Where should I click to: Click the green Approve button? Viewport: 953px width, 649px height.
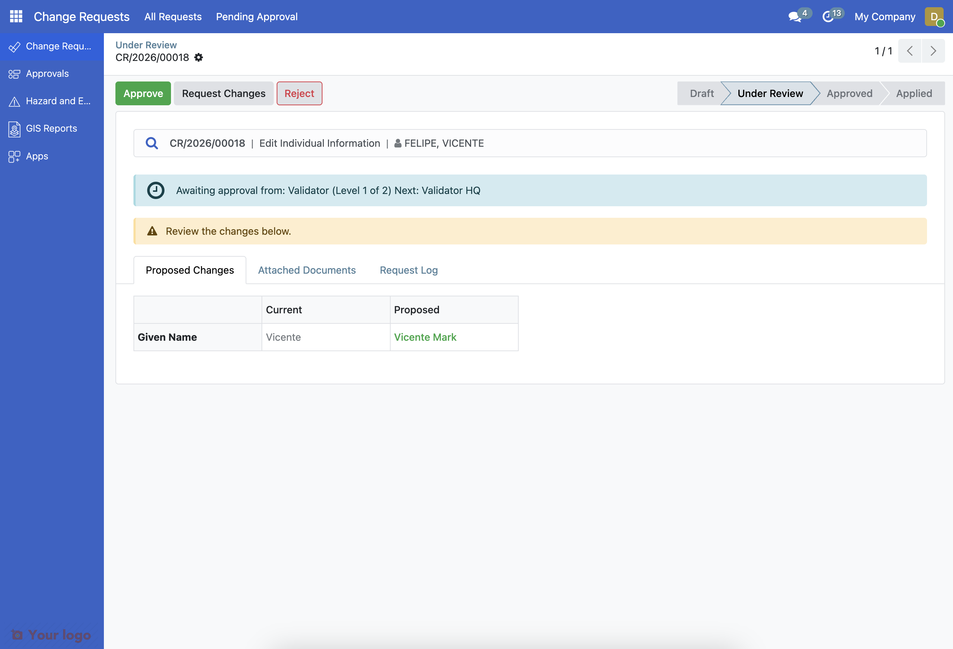click(143, 93)
